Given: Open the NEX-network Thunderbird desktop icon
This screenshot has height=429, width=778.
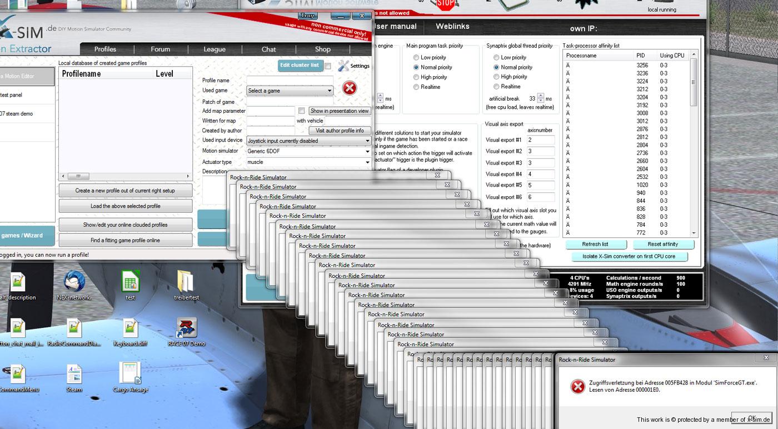Looking at the screenshot, I should tap(74, 281).
